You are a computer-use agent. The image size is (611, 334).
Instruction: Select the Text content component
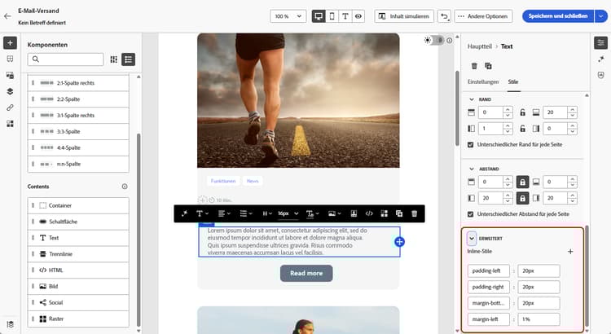point(78,238)
